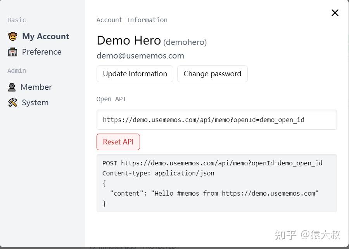Go to the Member admin section
Viewport: 349px width, 249px height.
pyautogui.click(x=36, y=87)
